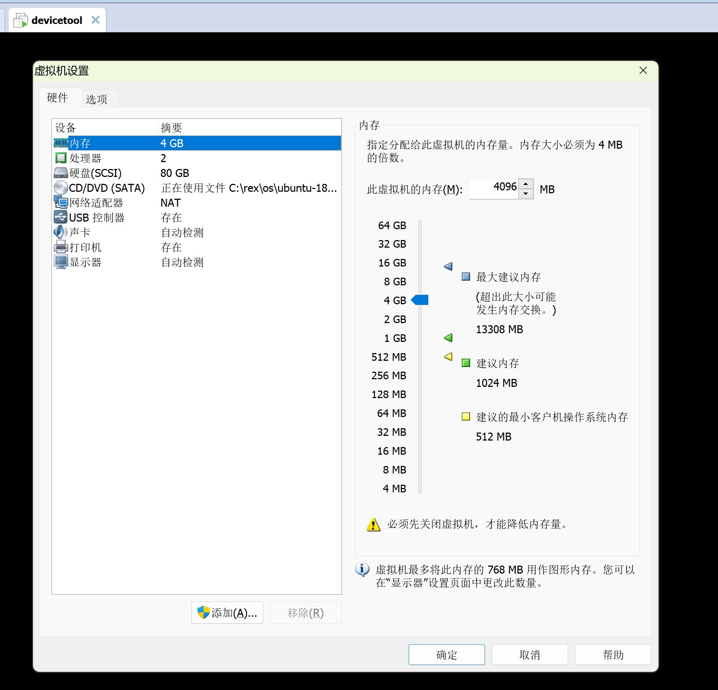The height and width of the screenshot is (690, 718).
Task: Click the CD/DVD (SATA) disc icon
Action: pos(61,188)
